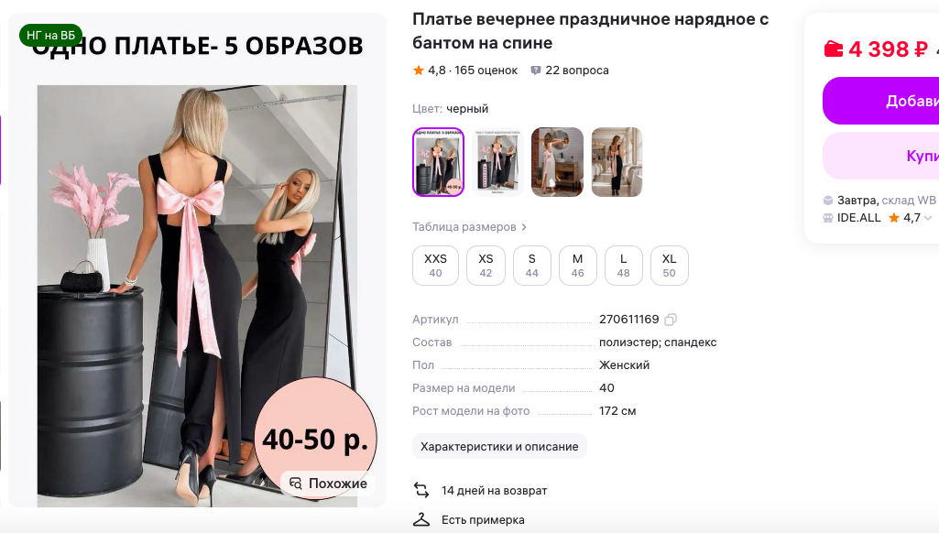Select the third color variant thumbnail
Screen dimensions: 939x533
pyautogui.click(x=557, y=162)
